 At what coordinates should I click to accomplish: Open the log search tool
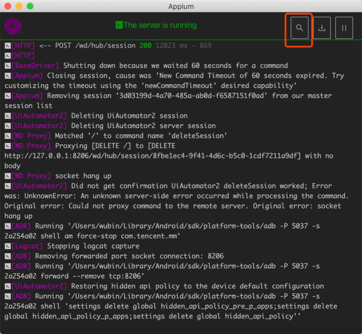tap(299, 28)
